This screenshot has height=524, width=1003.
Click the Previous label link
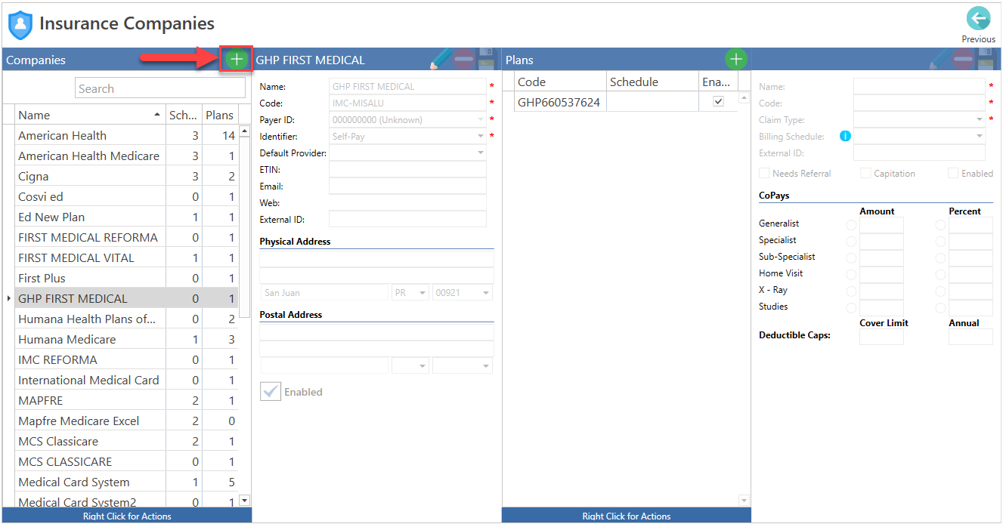point(978,39)
